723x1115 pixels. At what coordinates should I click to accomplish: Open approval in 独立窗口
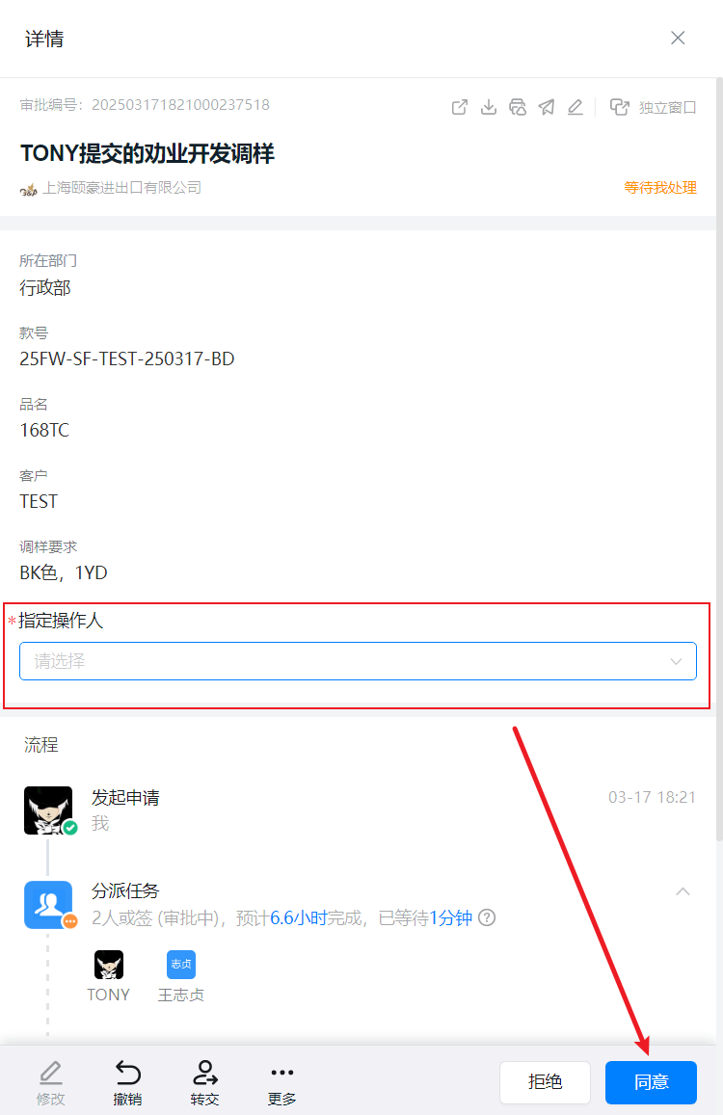(x=653, y=107)
